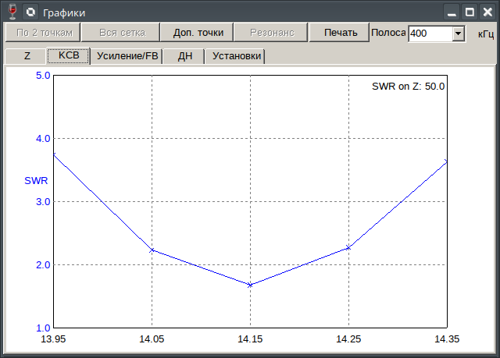Screen dimensions: 500x358
Task: Click the lowest SWR point at 14.15
Action: pyautogui.click(x=250, y=285)
